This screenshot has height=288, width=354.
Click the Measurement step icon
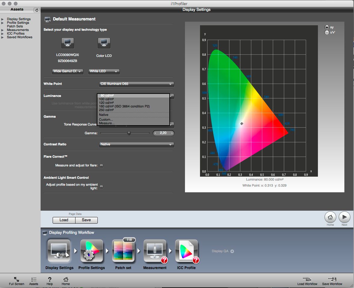pos(155,251)
